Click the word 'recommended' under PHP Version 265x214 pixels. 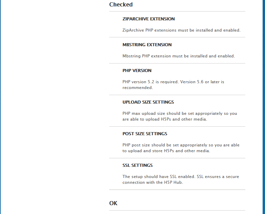click(x=137, y=88)
